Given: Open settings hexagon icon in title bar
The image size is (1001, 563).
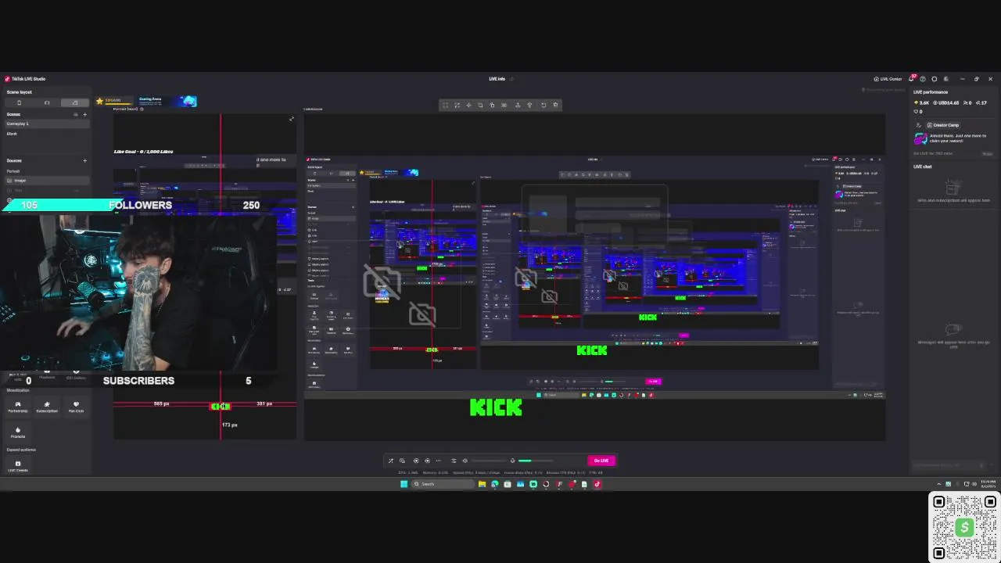Looking at the screenshot, I should point(935,79).
